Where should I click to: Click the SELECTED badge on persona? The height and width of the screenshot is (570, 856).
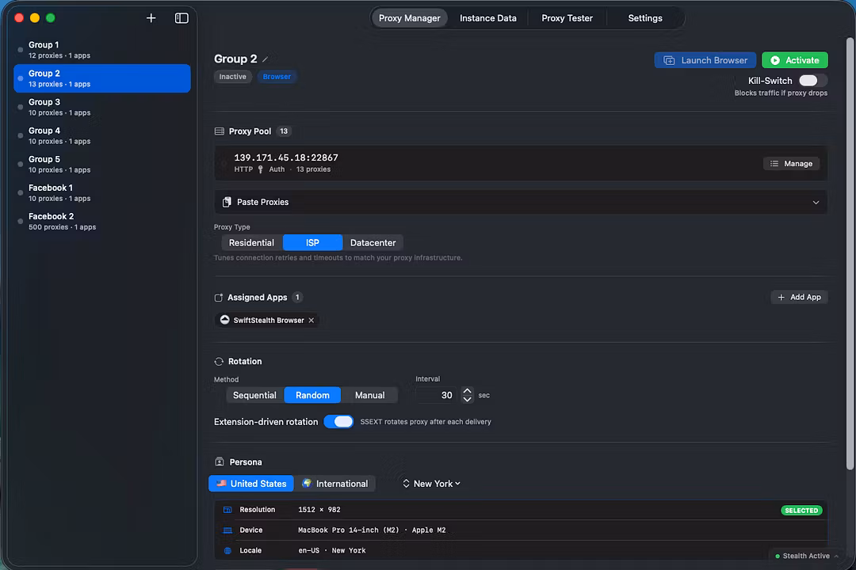click(x=801, y=511)
